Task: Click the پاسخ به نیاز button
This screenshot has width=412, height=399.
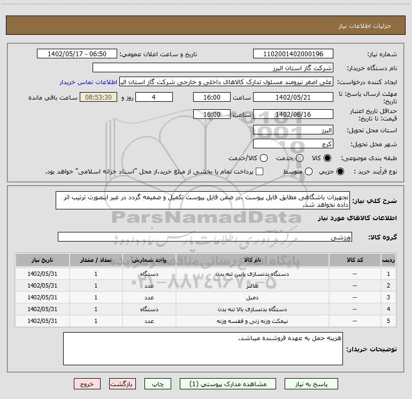Action: click(311, 384)
